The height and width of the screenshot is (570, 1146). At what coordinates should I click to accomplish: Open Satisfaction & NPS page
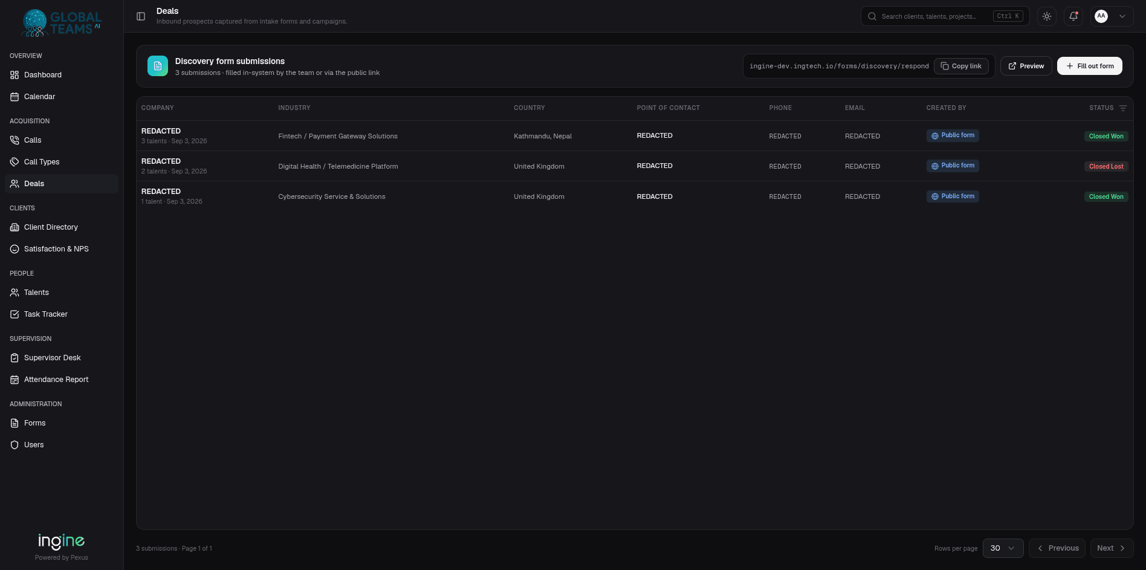(x=61, y=249)
